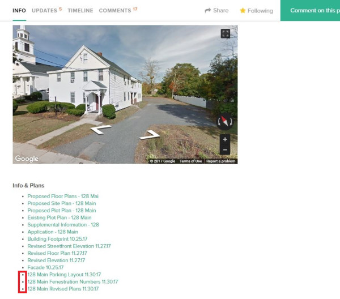Screen dimensions: 340x299
Task: Select the Info tab
Action: pos(19,11)
